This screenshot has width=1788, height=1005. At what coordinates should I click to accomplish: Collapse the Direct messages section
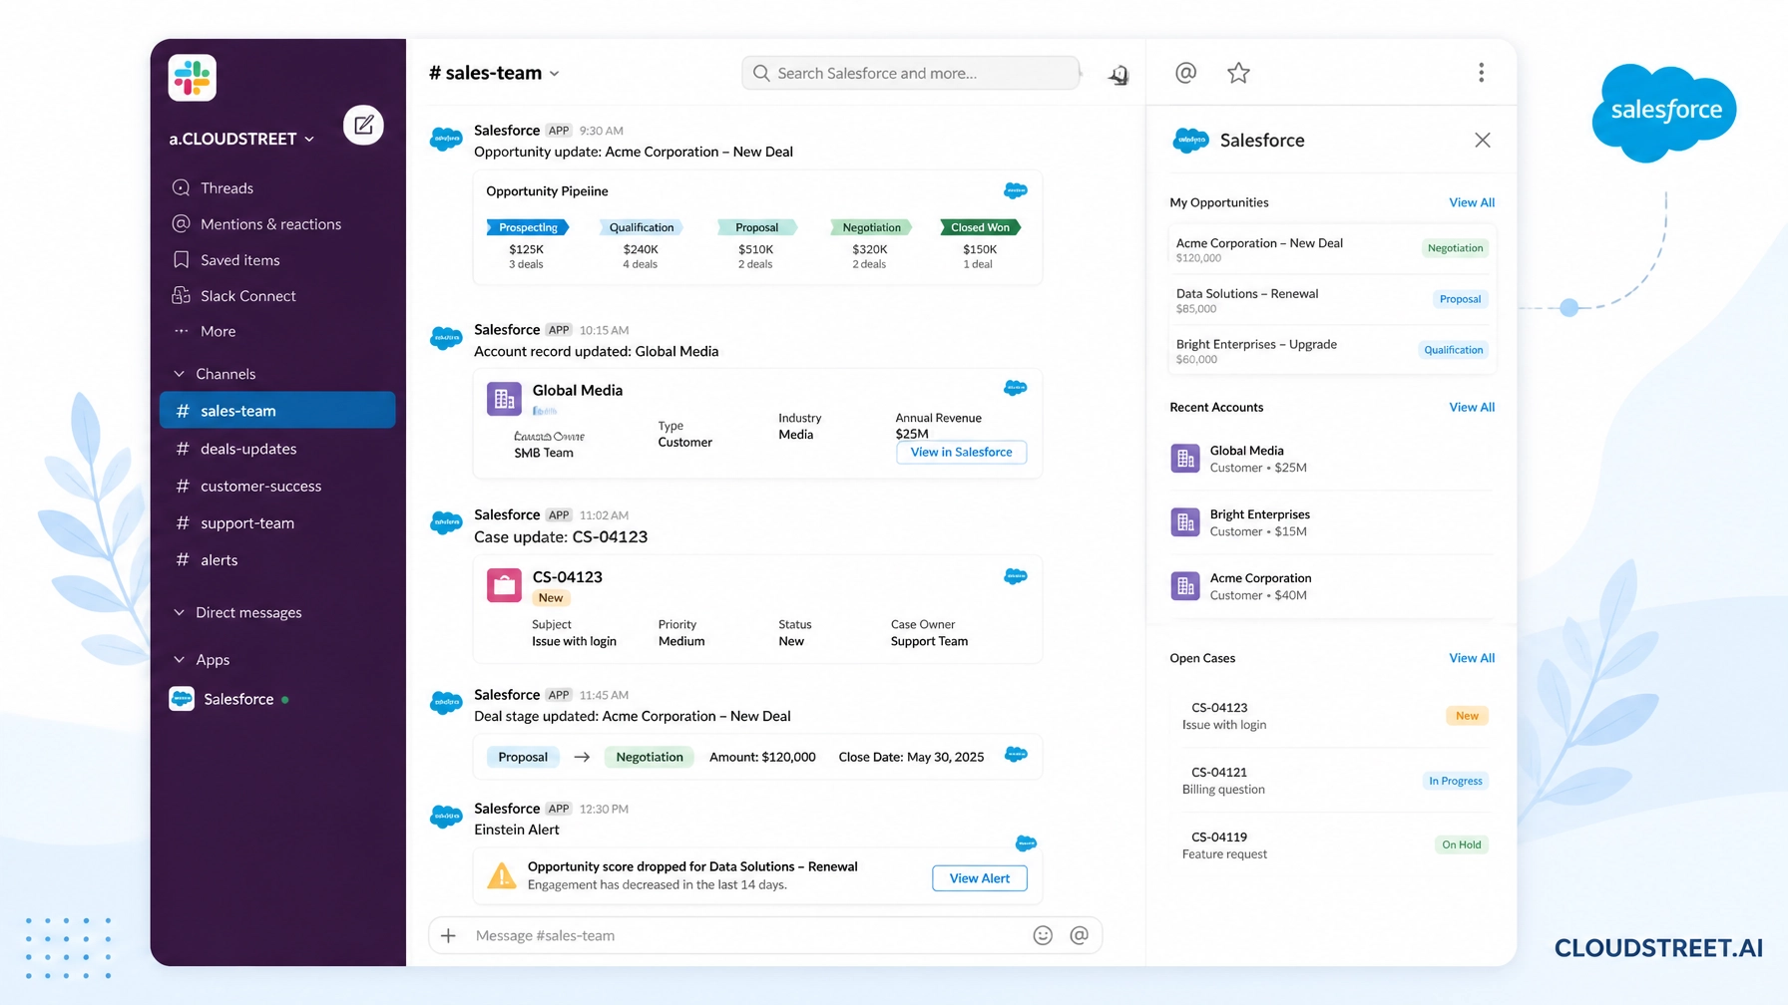237,612
